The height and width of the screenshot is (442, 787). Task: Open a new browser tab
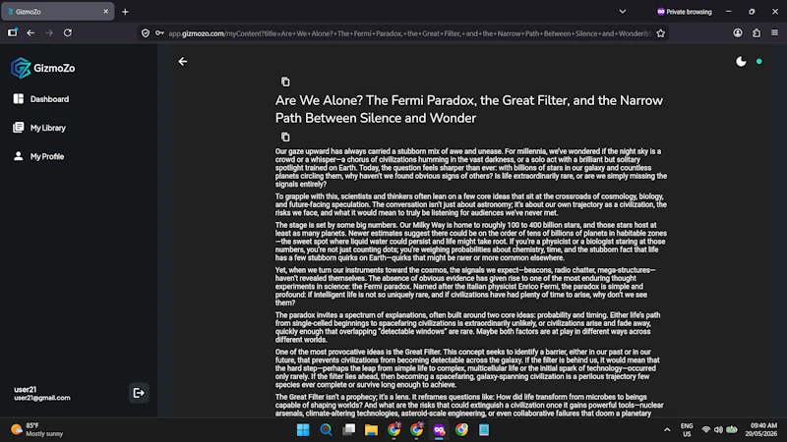[x=125, y=12]
